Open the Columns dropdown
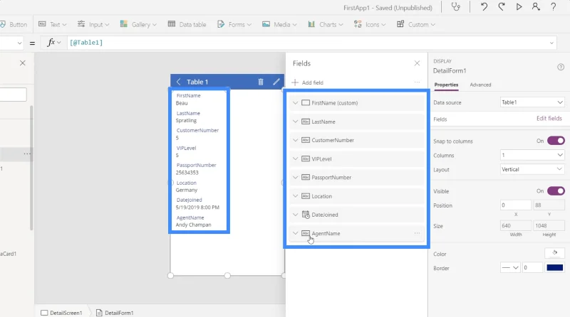Screen dimensions: 570x317 pyautogui.click(x=532, y=155)
